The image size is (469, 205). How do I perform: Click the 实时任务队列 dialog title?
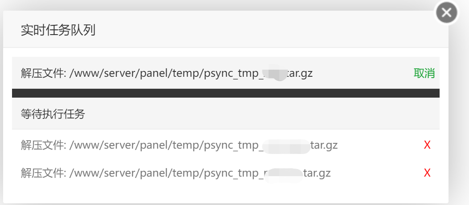58,30
